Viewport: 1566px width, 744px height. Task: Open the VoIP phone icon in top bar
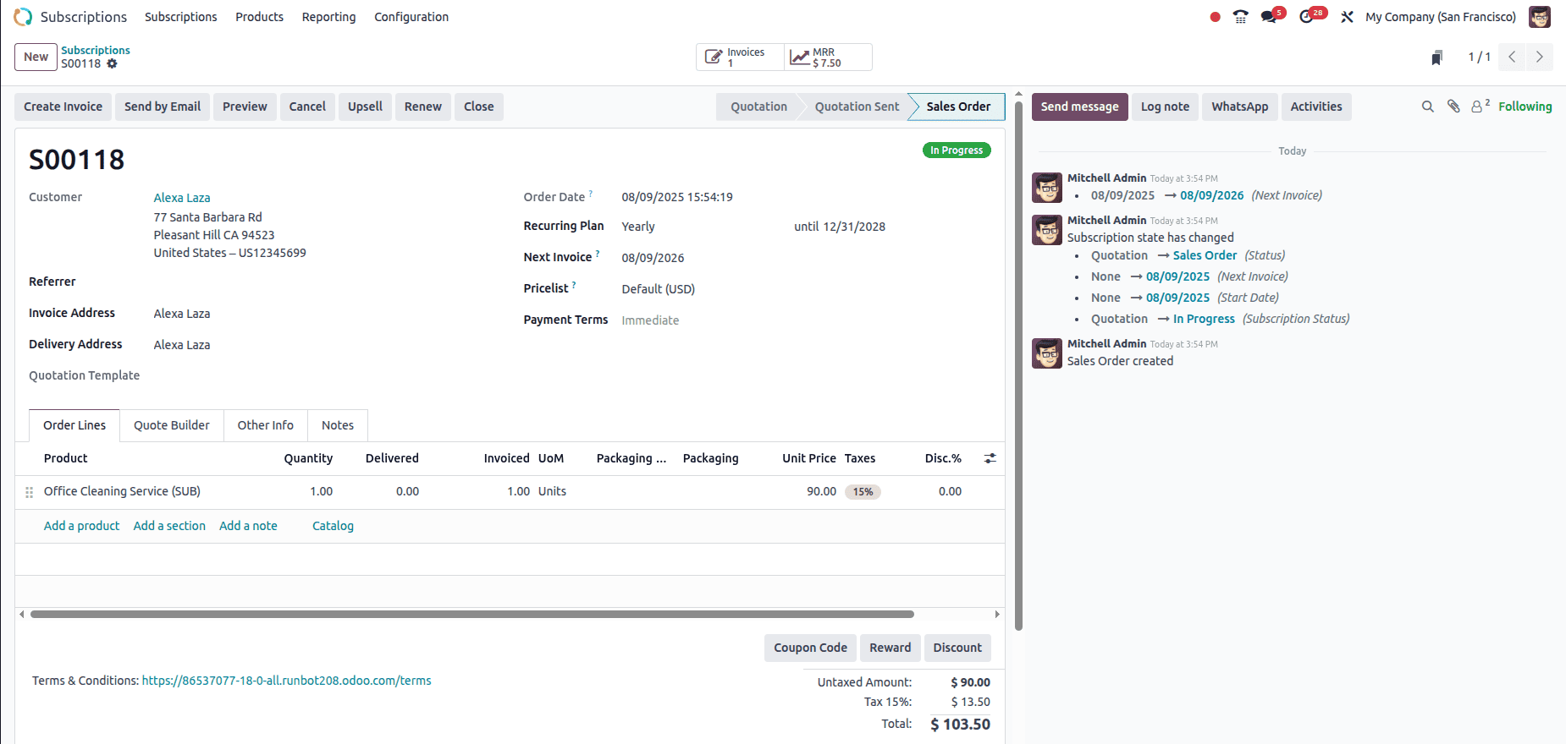click(x=1240, y=17)
